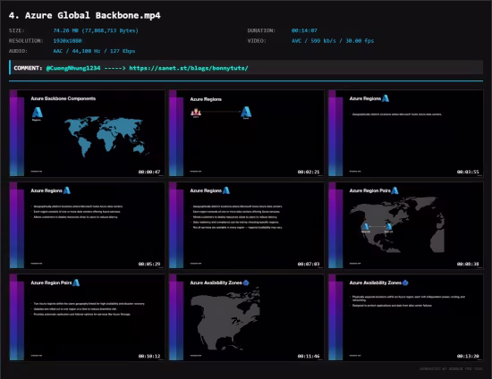Click 'Azure Regions' title in 00:02:21 frame

(x=206, y=99)
